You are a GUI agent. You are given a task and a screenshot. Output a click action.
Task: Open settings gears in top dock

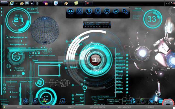125,11
